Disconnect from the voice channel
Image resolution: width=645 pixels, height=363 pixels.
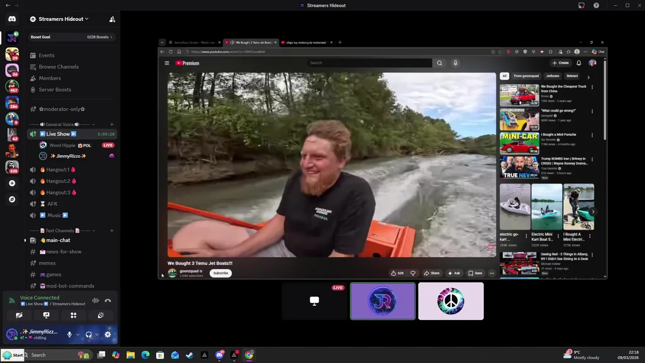click(107, 300)
